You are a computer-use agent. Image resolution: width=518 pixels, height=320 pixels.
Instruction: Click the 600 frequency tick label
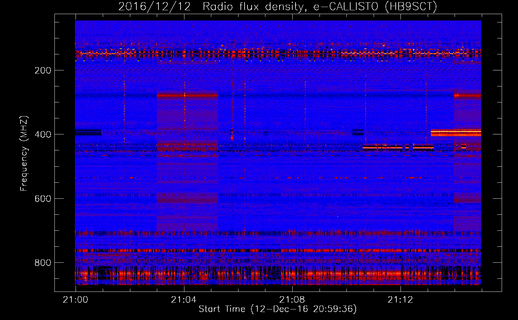43,199
